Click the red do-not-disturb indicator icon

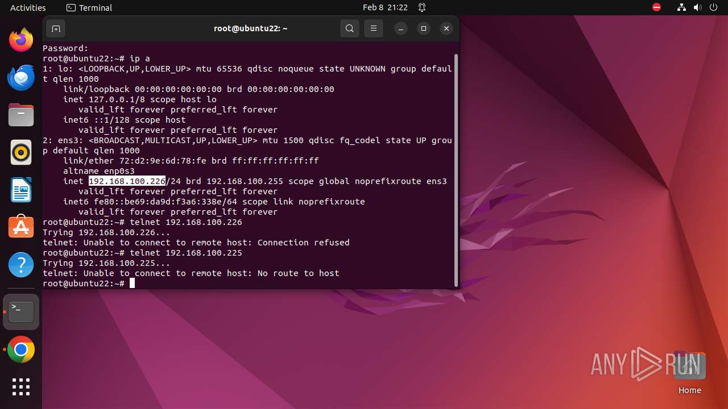pyautogui.click(x=657, y=7)
